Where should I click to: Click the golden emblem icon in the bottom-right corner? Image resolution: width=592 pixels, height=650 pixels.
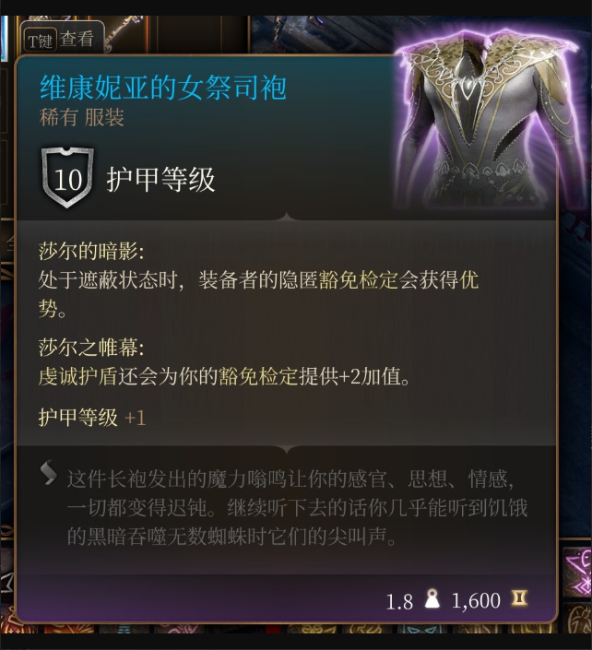pyautogui.click(x=579, y=620)
